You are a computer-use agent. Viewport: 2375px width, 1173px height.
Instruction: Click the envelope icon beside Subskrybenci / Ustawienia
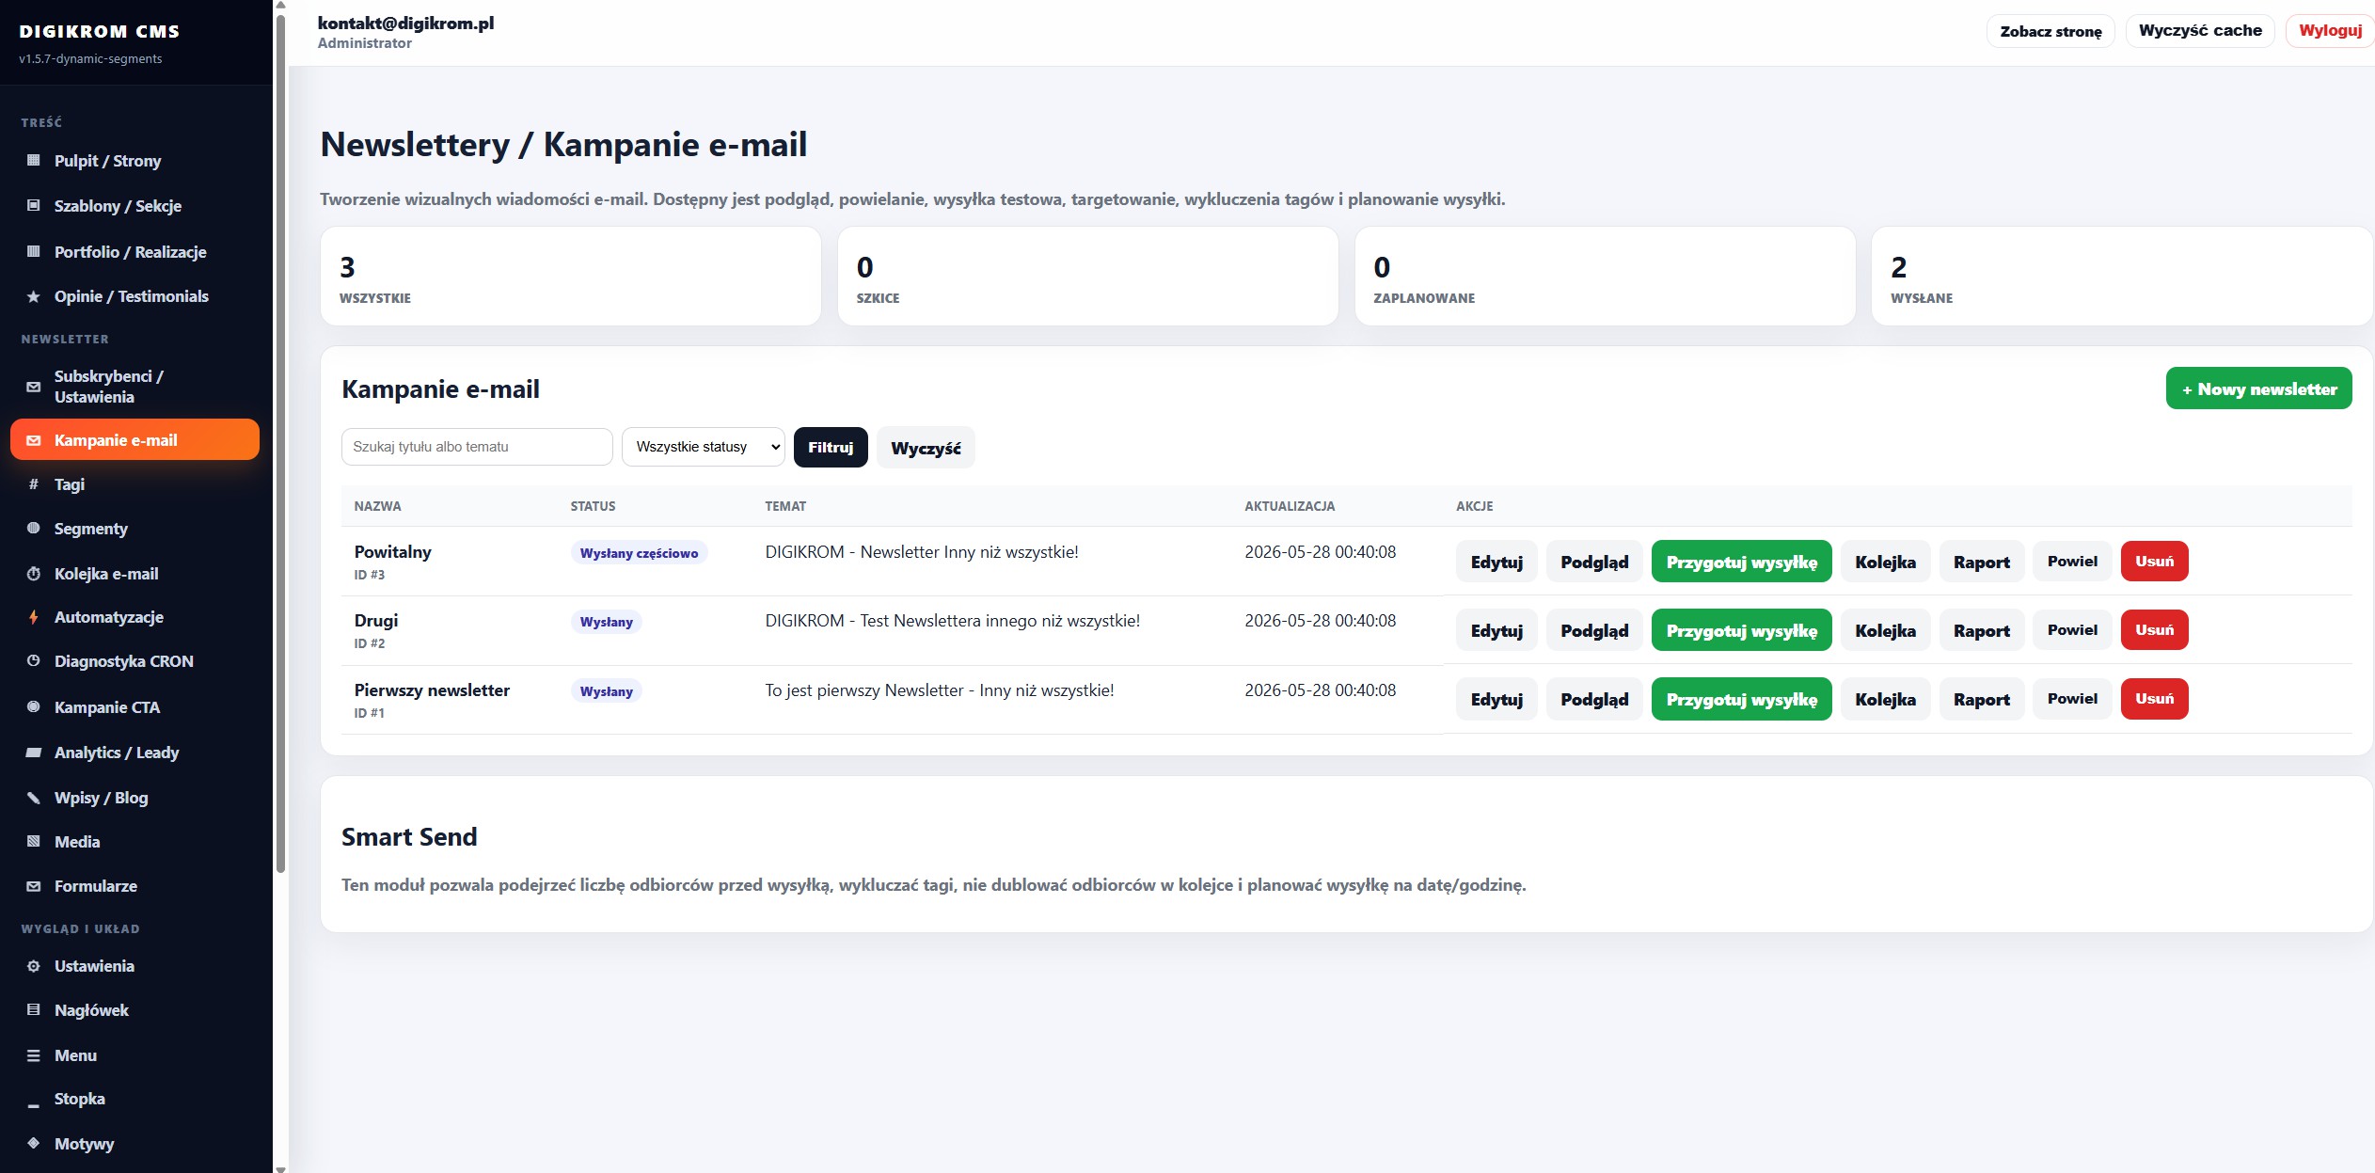pyautogui.click(x=34, y=387)
